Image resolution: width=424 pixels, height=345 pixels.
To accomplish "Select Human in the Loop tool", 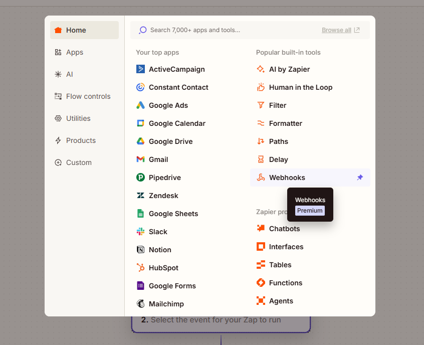I will point(300,87).
